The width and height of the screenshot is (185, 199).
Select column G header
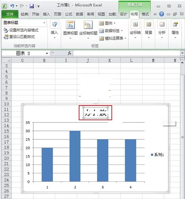(x=22, y=60)
